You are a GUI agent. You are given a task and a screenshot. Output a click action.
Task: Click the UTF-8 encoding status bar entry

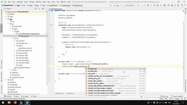[171, 99]
